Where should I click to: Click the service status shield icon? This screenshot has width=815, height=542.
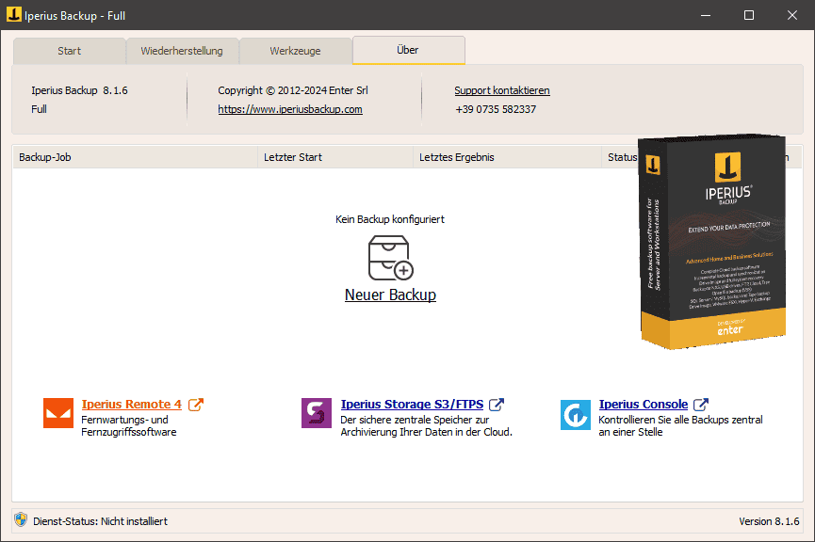pos(21,519)
